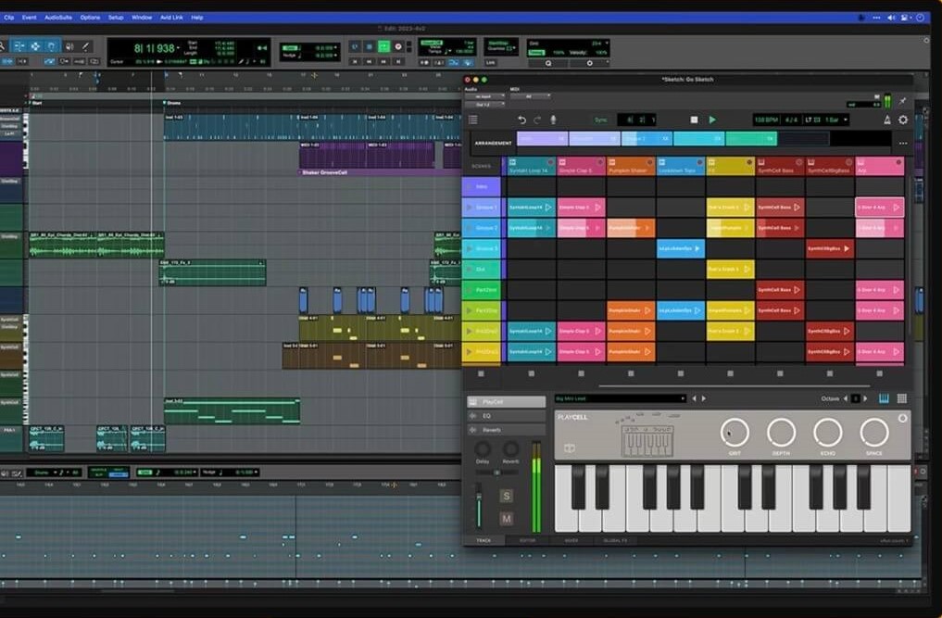Image resolution: width=942 pixels, height=618 pixels.
Task: Open the instrument preset dropdown
Action: 683,398
